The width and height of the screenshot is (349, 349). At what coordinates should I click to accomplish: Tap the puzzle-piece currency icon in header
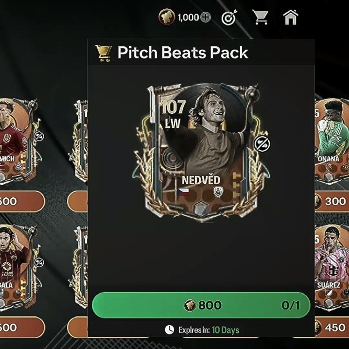pyautogui.click(x=167, y=17)
